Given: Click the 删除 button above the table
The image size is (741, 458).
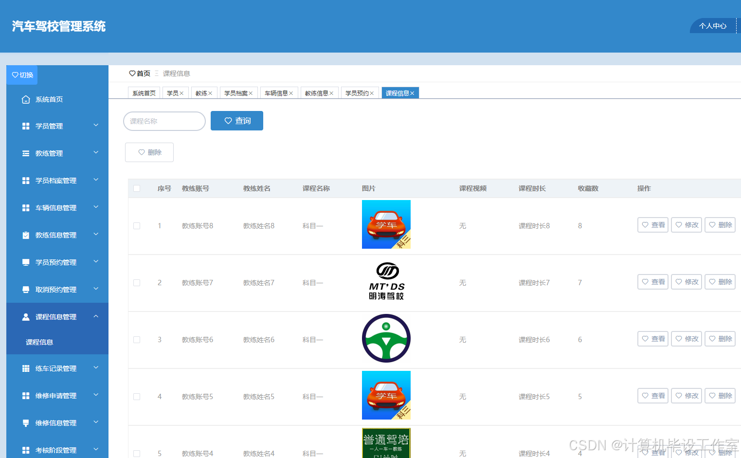Looking at the screenshot, I should [149, 152].
